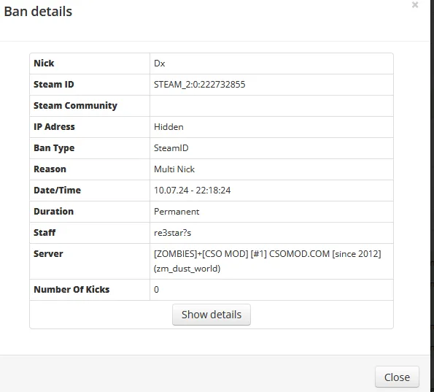The height and width of the screenshot is (392, 434).
Task: Dismiss the Ban details dialog via the X icon
Action: (414, 4)
